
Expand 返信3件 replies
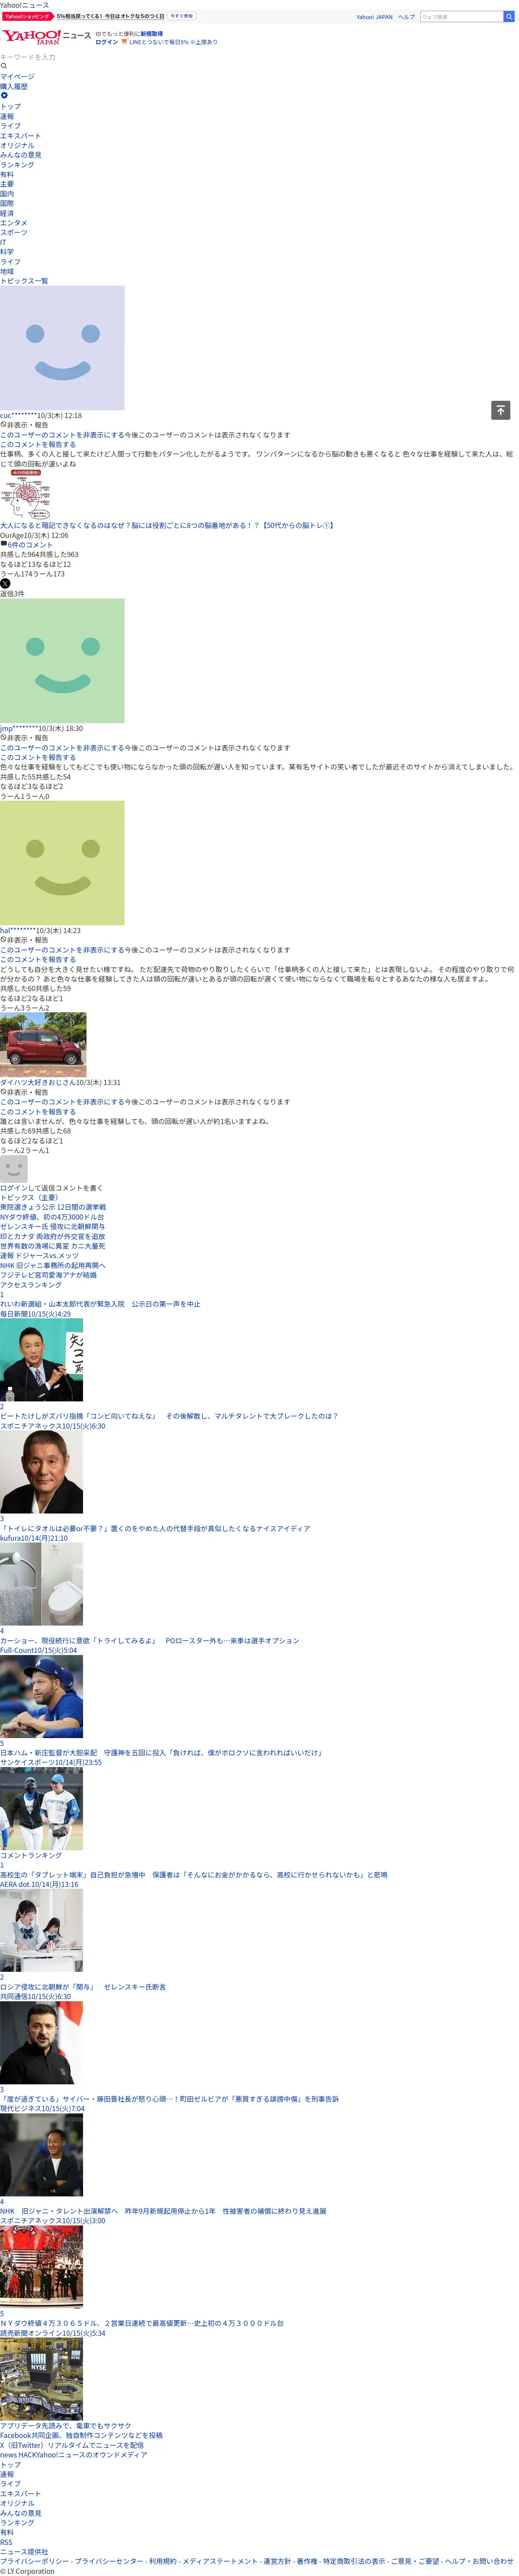click(x=12, y=594)
